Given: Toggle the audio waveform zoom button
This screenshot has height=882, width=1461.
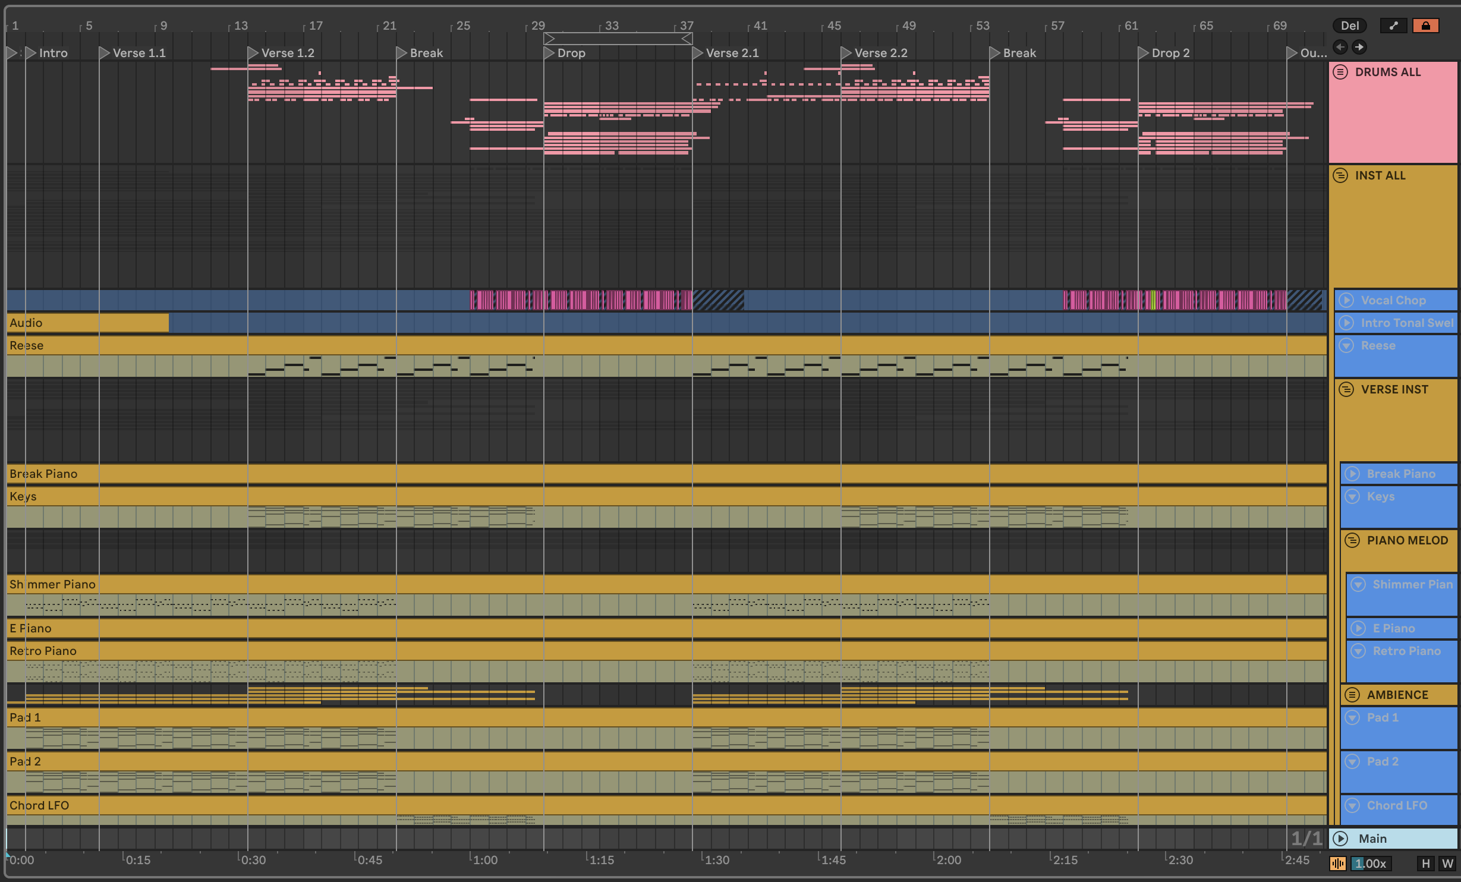Looking at the screenshot, I should pyautogui.click(x=1337, y=864).
